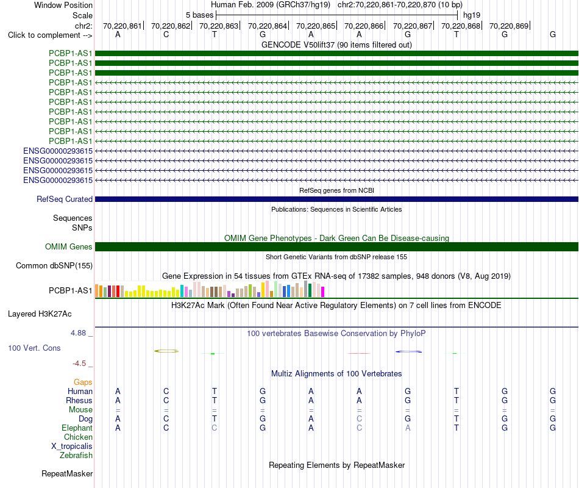
Task: Click the Zebrafish species label
Action: [76, 455]
